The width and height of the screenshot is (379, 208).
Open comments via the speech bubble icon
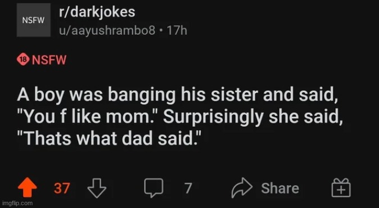(154, 188)
